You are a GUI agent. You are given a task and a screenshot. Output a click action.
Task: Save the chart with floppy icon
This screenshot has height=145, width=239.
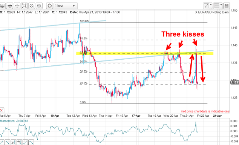point(227,6)
